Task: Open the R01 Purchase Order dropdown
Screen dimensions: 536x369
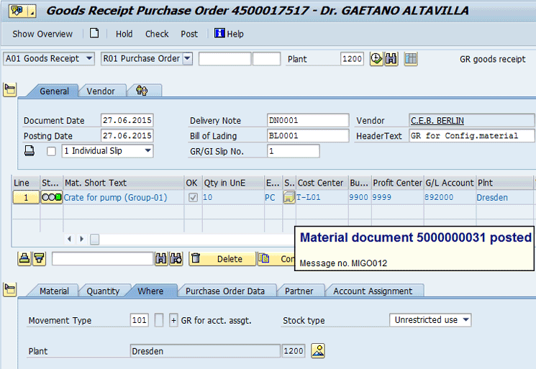Action: (x=187, y=59)
